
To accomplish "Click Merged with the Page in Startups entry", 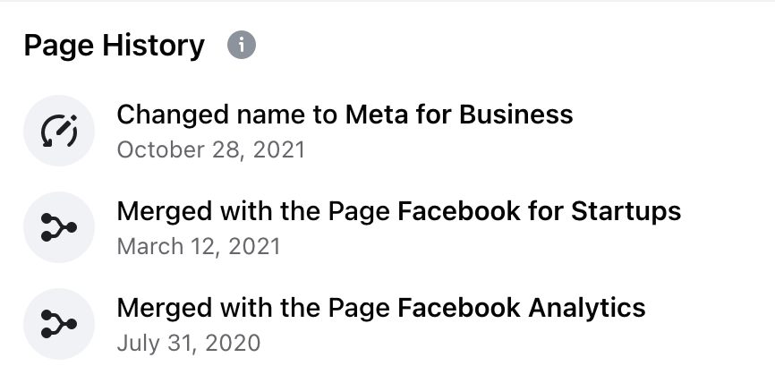I will (254, 211).
